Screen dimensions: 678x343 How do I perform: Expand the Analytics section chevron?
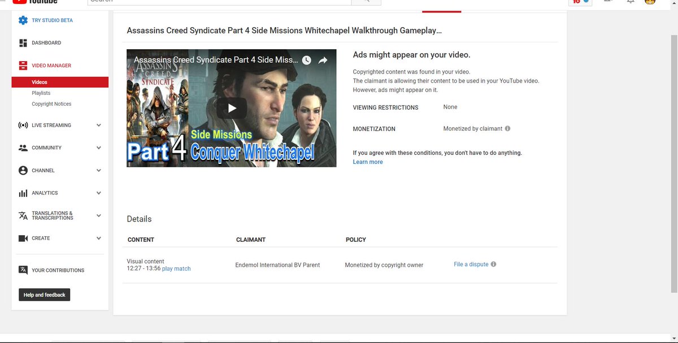coord(99,193)
